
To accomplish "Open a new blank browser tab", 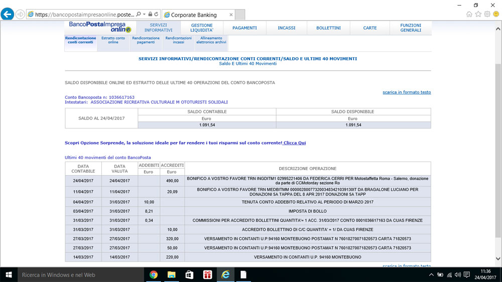I will (x=240, y=15).
